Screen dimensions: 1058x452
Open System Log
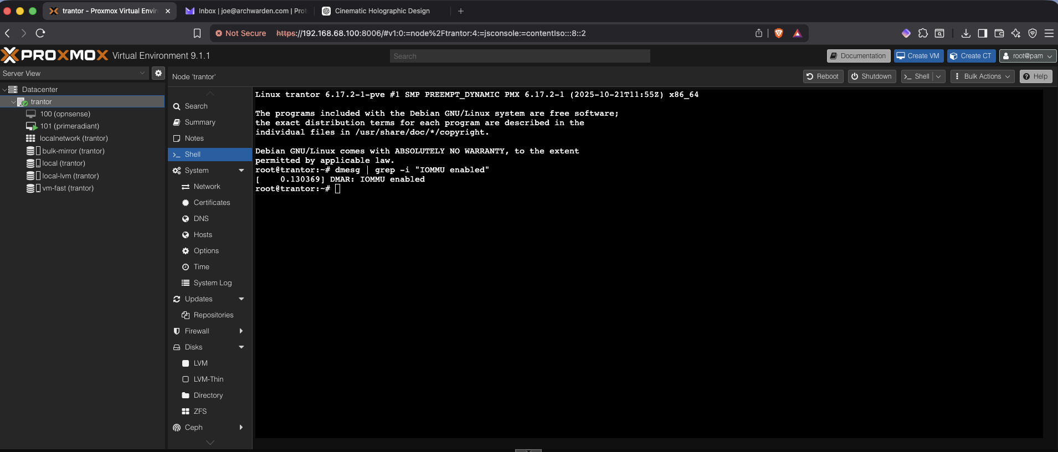213,282
